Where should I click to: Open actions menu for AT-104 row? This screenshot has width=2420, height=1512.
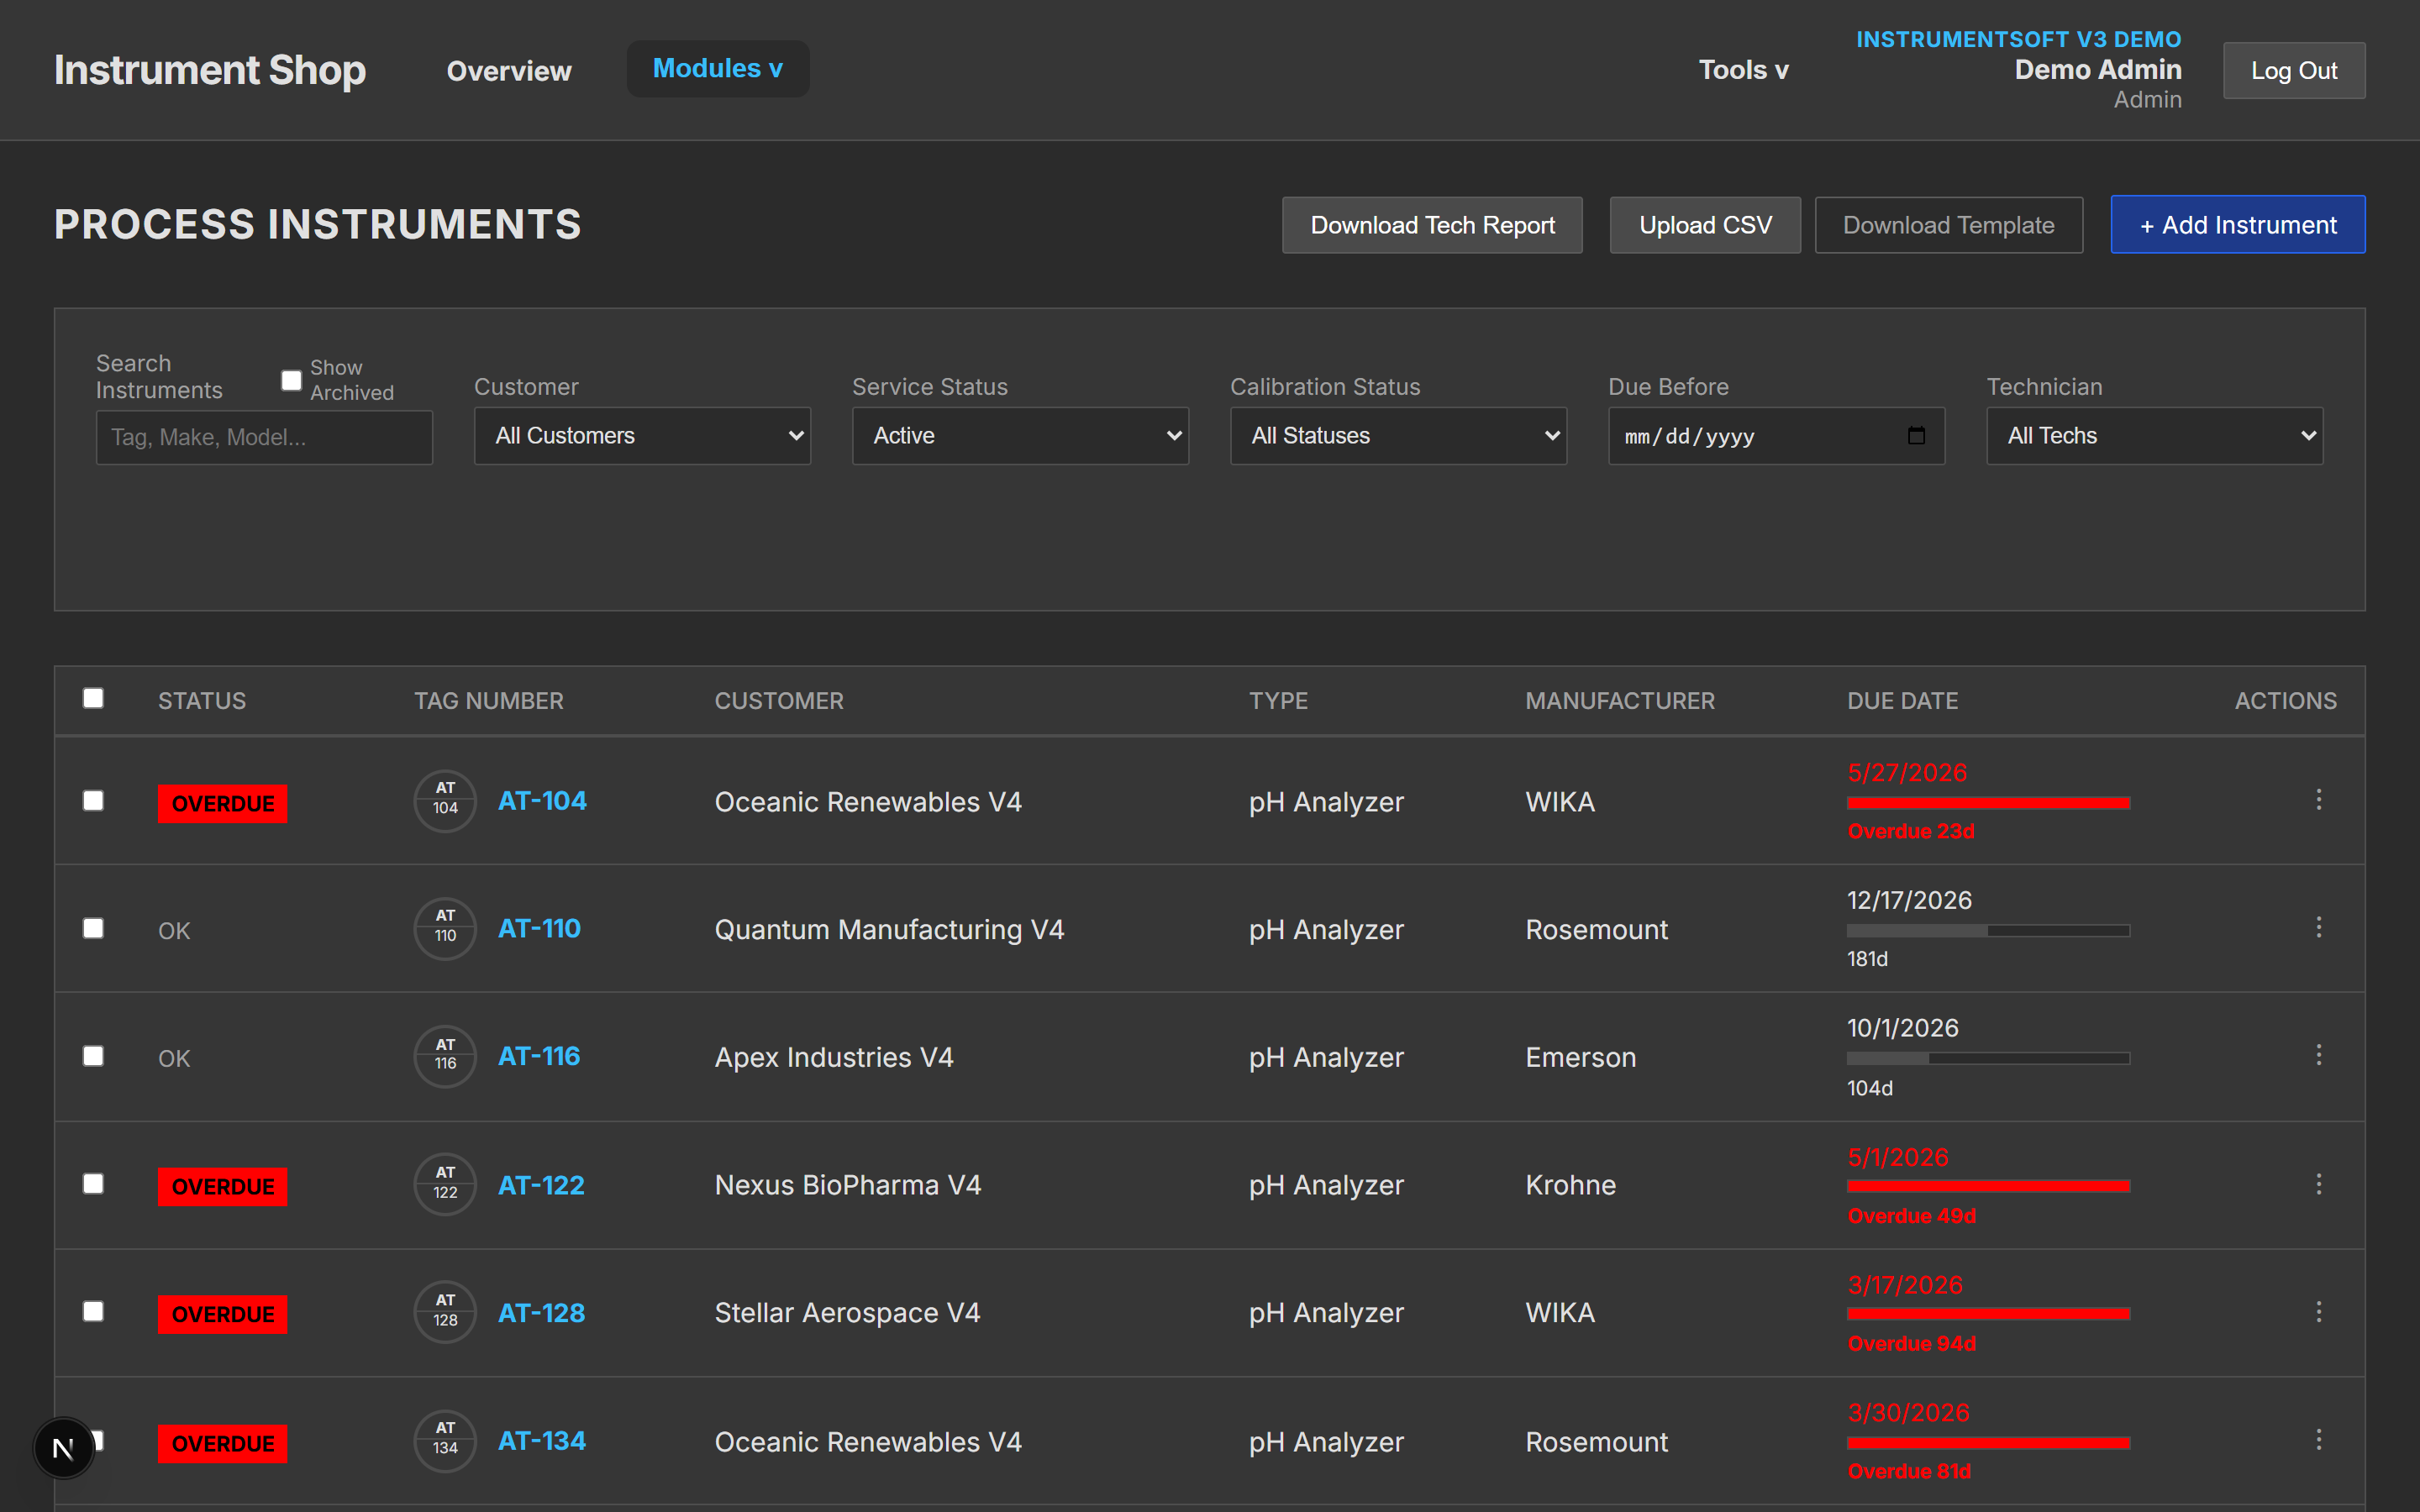pyautogui.click(x=2318, y=799)
